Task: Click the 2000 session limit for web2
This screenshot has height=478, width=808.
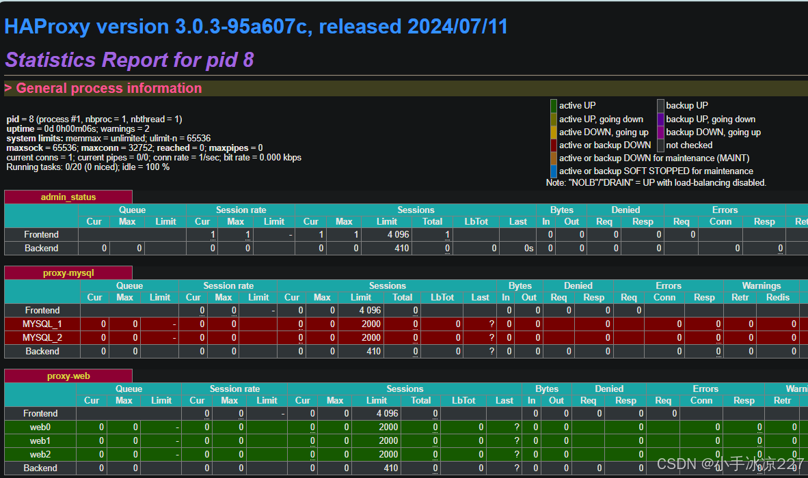Action: (388, 454)
